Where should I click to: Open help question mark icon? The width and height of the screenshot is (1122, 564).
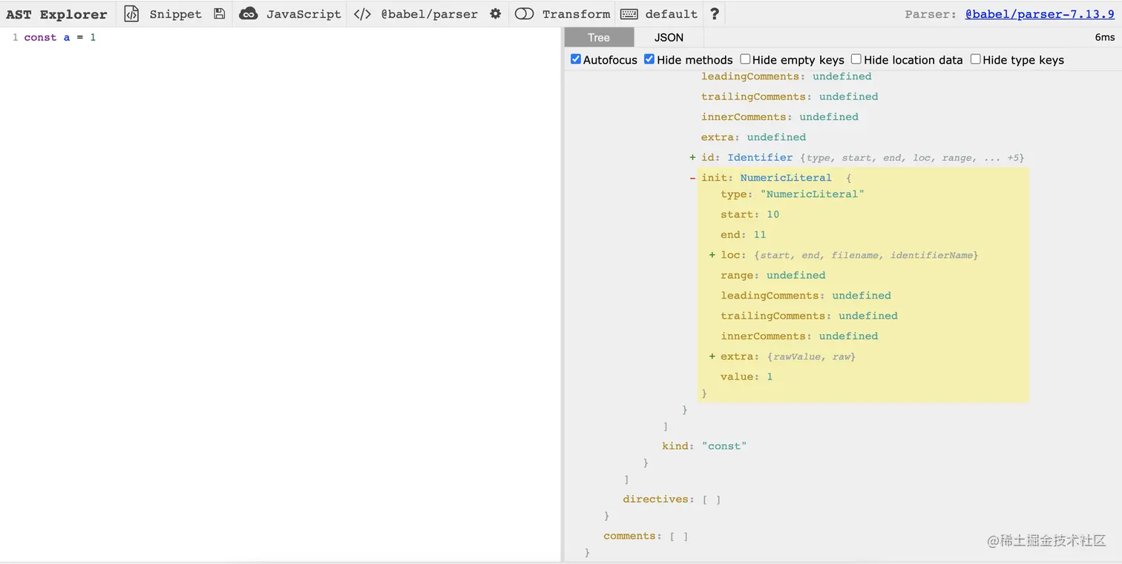tap(714, 13)
